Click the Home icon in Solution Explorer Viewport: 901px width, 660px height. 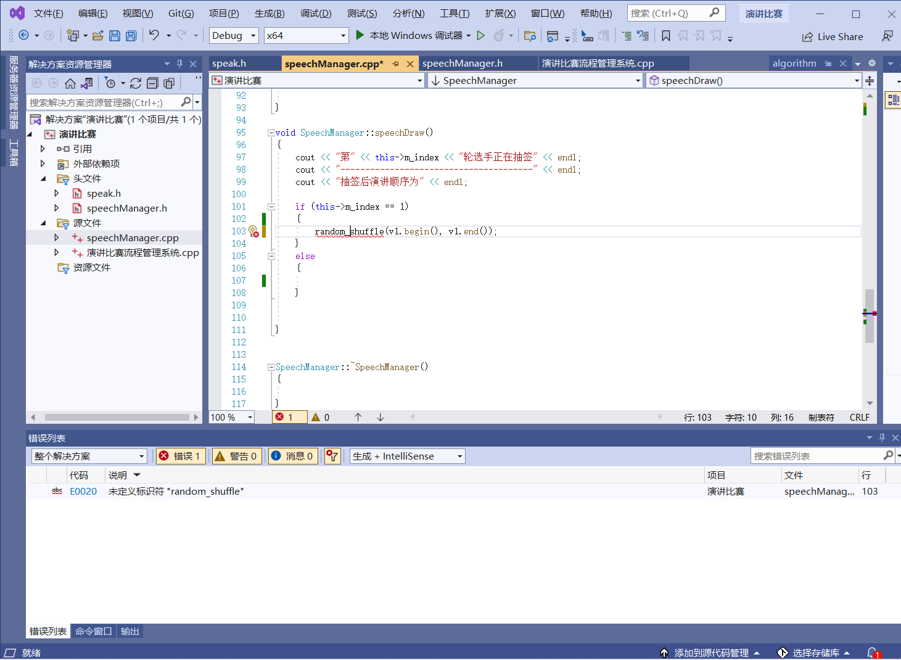tap(70, 83)
